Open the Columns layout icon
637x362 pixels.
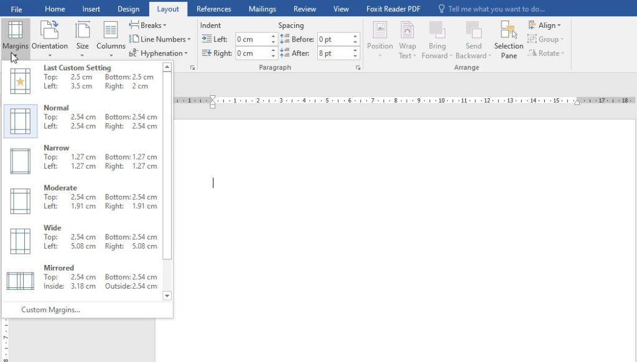coord(111,30)
